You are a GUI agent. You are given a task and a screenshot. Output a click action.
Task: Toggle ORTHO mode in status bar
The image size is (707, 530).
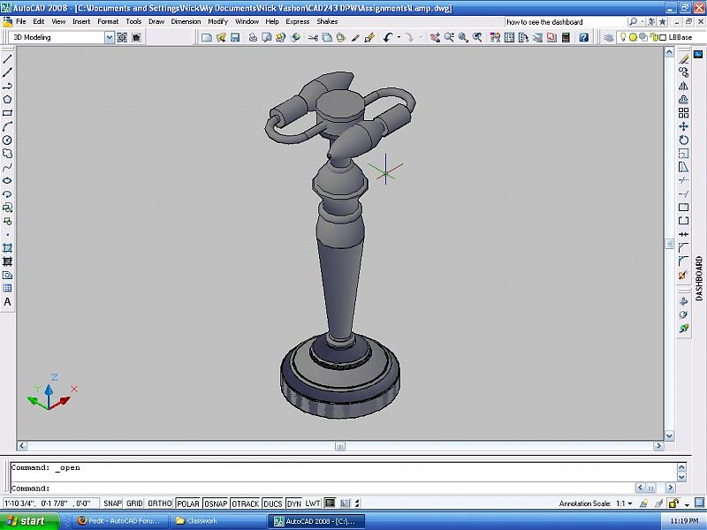(160, 503)
